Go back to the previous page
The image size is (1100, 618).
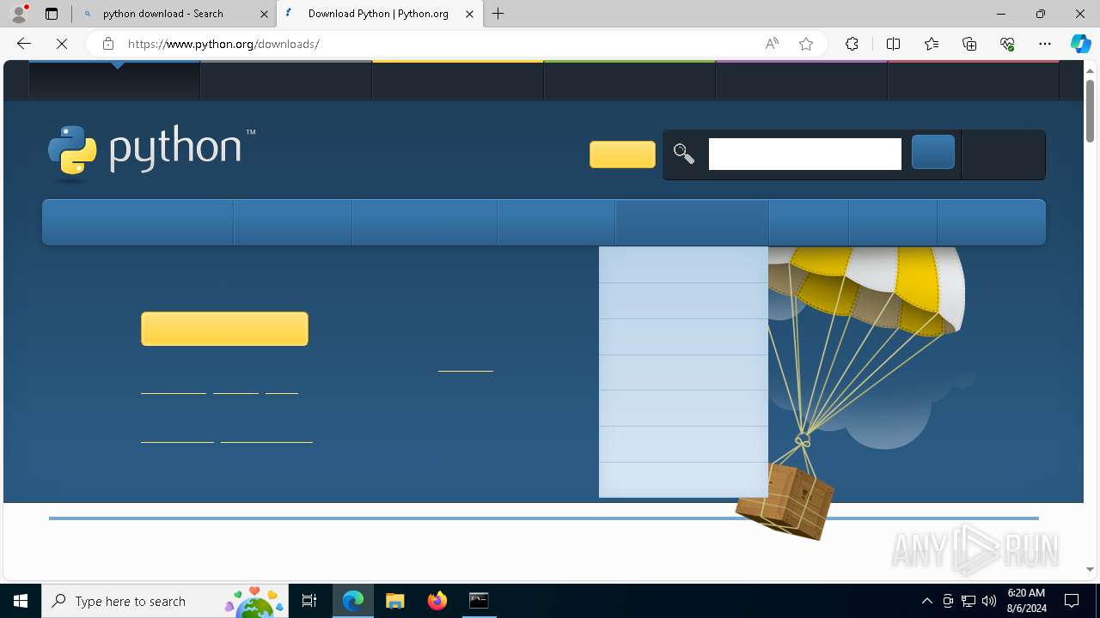(24, 44)
